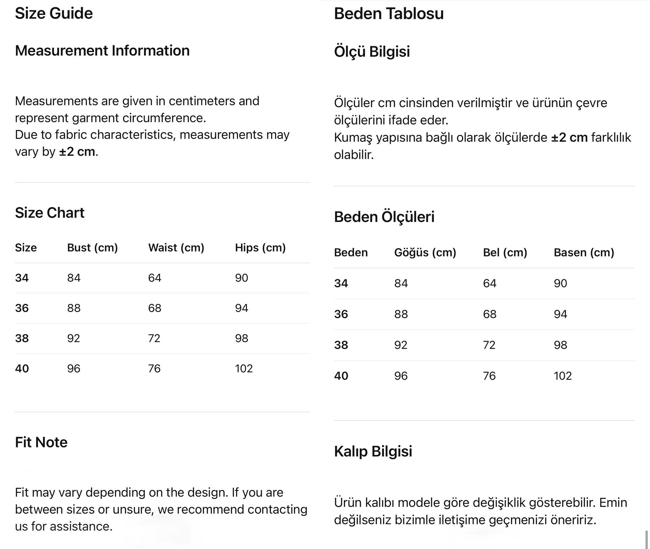Click the Hips (cm) column header

coord(260,247)
